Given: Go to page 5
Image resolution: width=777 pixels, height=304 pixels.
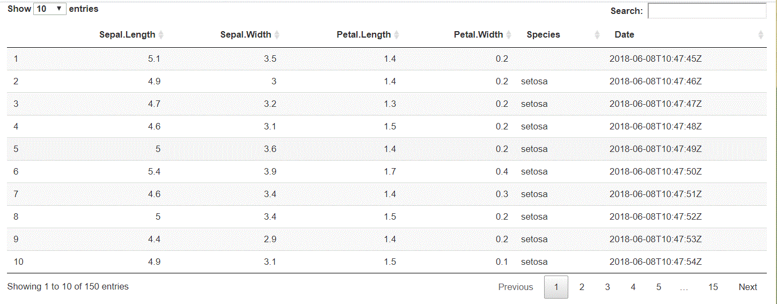Looking at the screenshot, I should tap(658, 287).
